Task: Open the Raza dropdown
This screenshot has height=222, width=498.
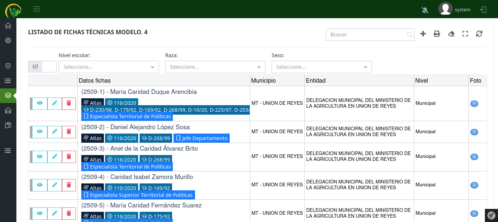Action: [215, 67]
